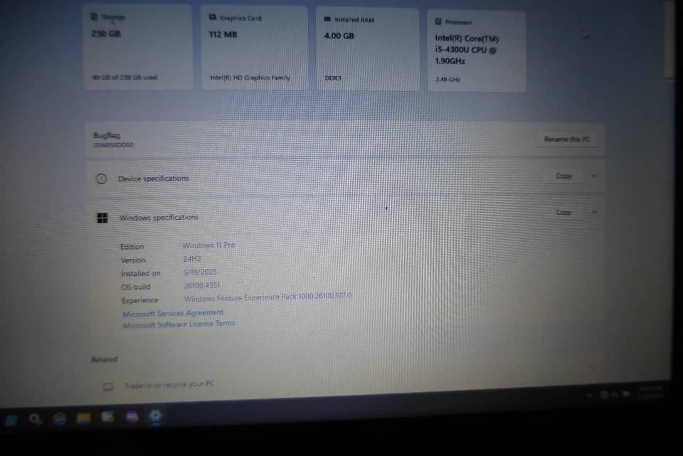Open the Installed RAM 4.00 GB card
Viewport: 683px width, 456px height.
368,49
